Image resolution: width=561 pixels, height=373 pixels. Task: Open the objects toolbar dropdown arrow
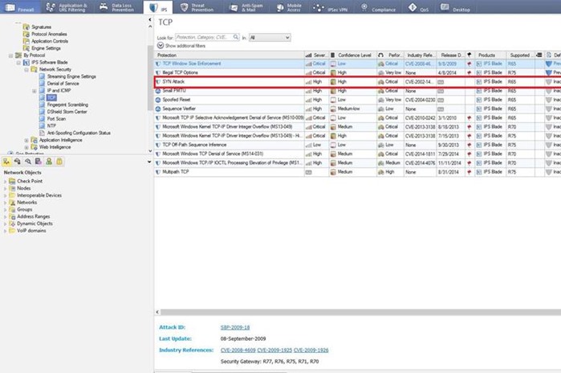149,162
